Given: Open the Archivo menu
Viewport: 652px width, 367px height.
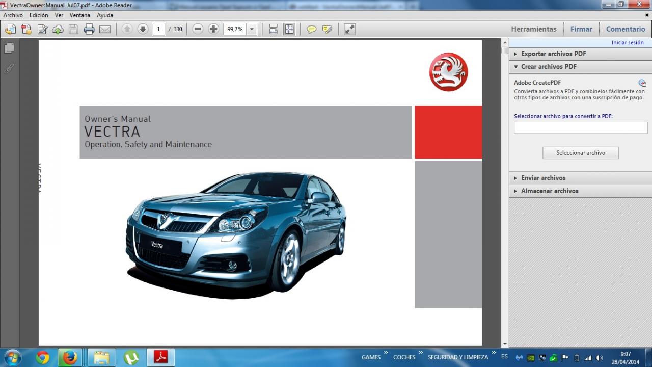Looking at the screenshot, I should coord(13,15).
